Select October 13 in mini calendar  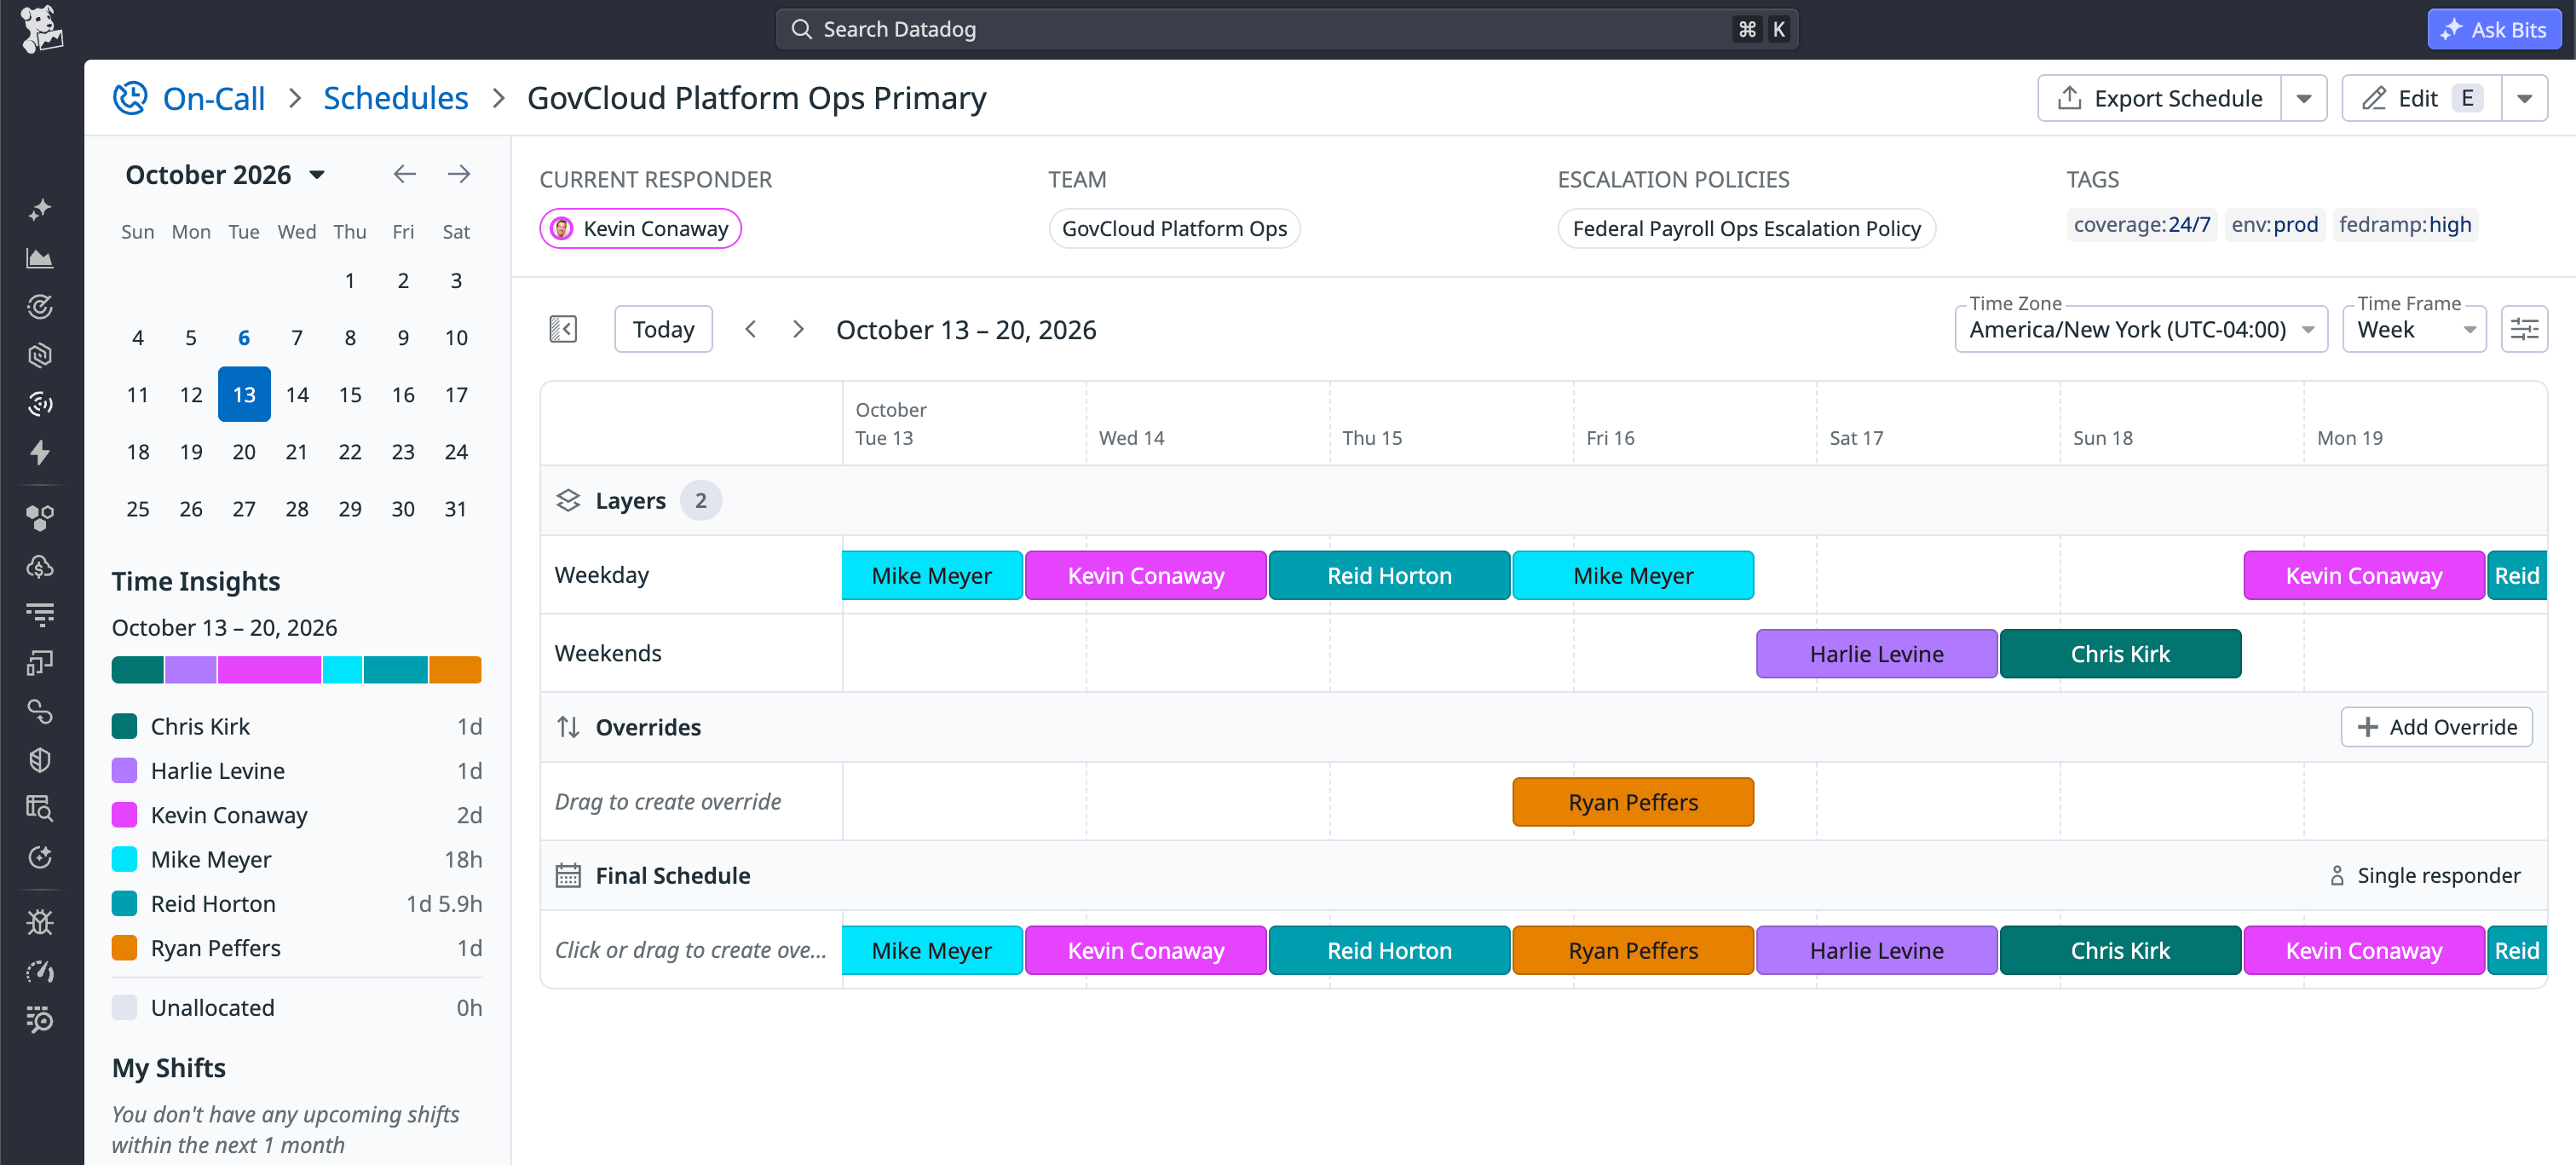click(244, 395)
